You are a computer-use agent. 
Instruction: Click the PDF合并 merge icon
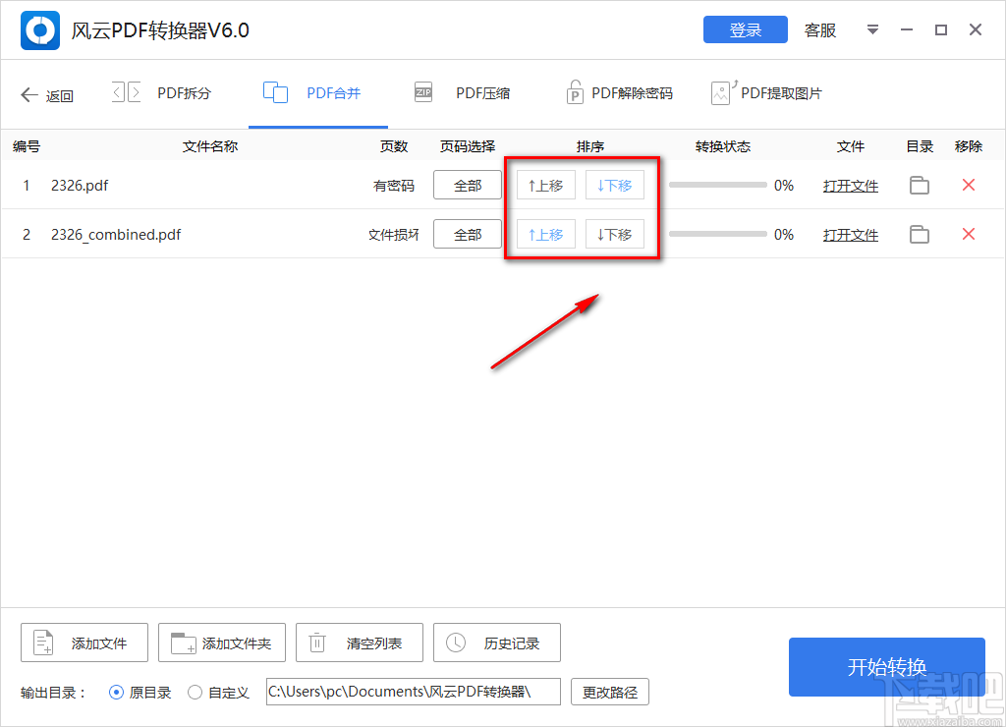[275, 92]
